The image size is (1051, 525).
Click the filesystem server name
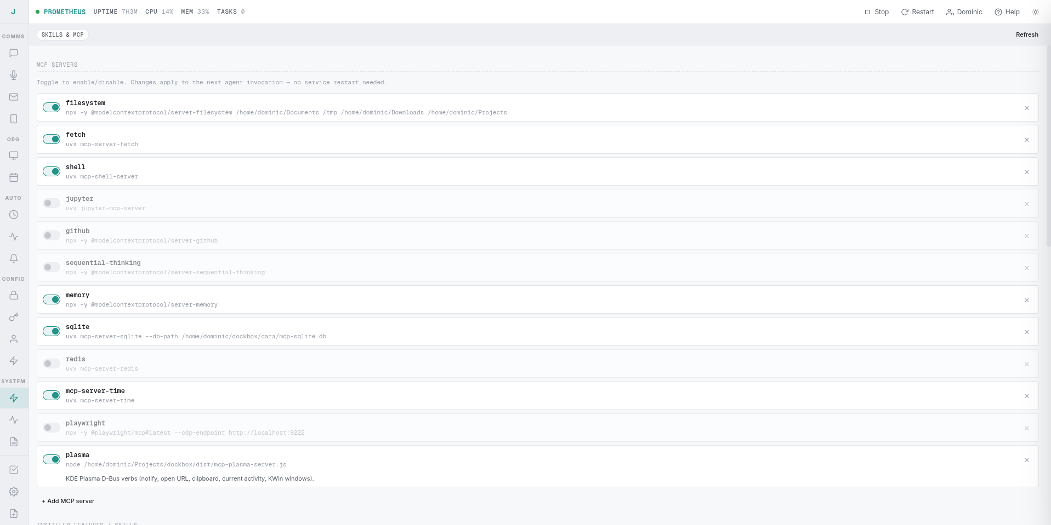pos(86,103)
